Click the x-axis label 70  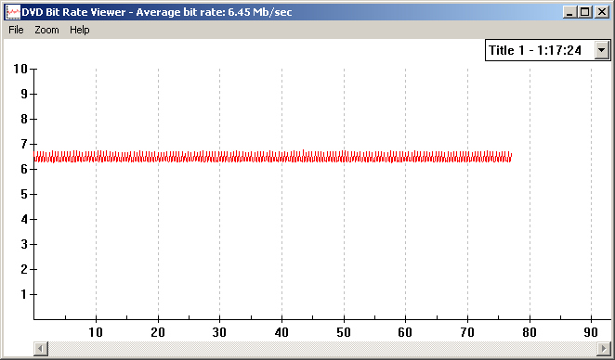click(x=467, y=332)
